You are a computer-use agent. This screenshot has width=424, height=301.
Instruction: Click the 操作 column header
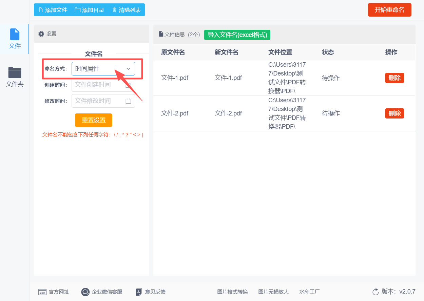pos(391,52)
